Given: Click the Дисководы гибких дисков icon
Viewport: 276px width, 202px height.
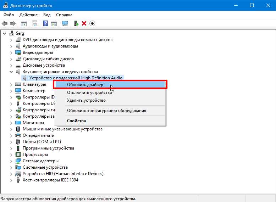Looking at the screenshot, I should coord(18,59).
